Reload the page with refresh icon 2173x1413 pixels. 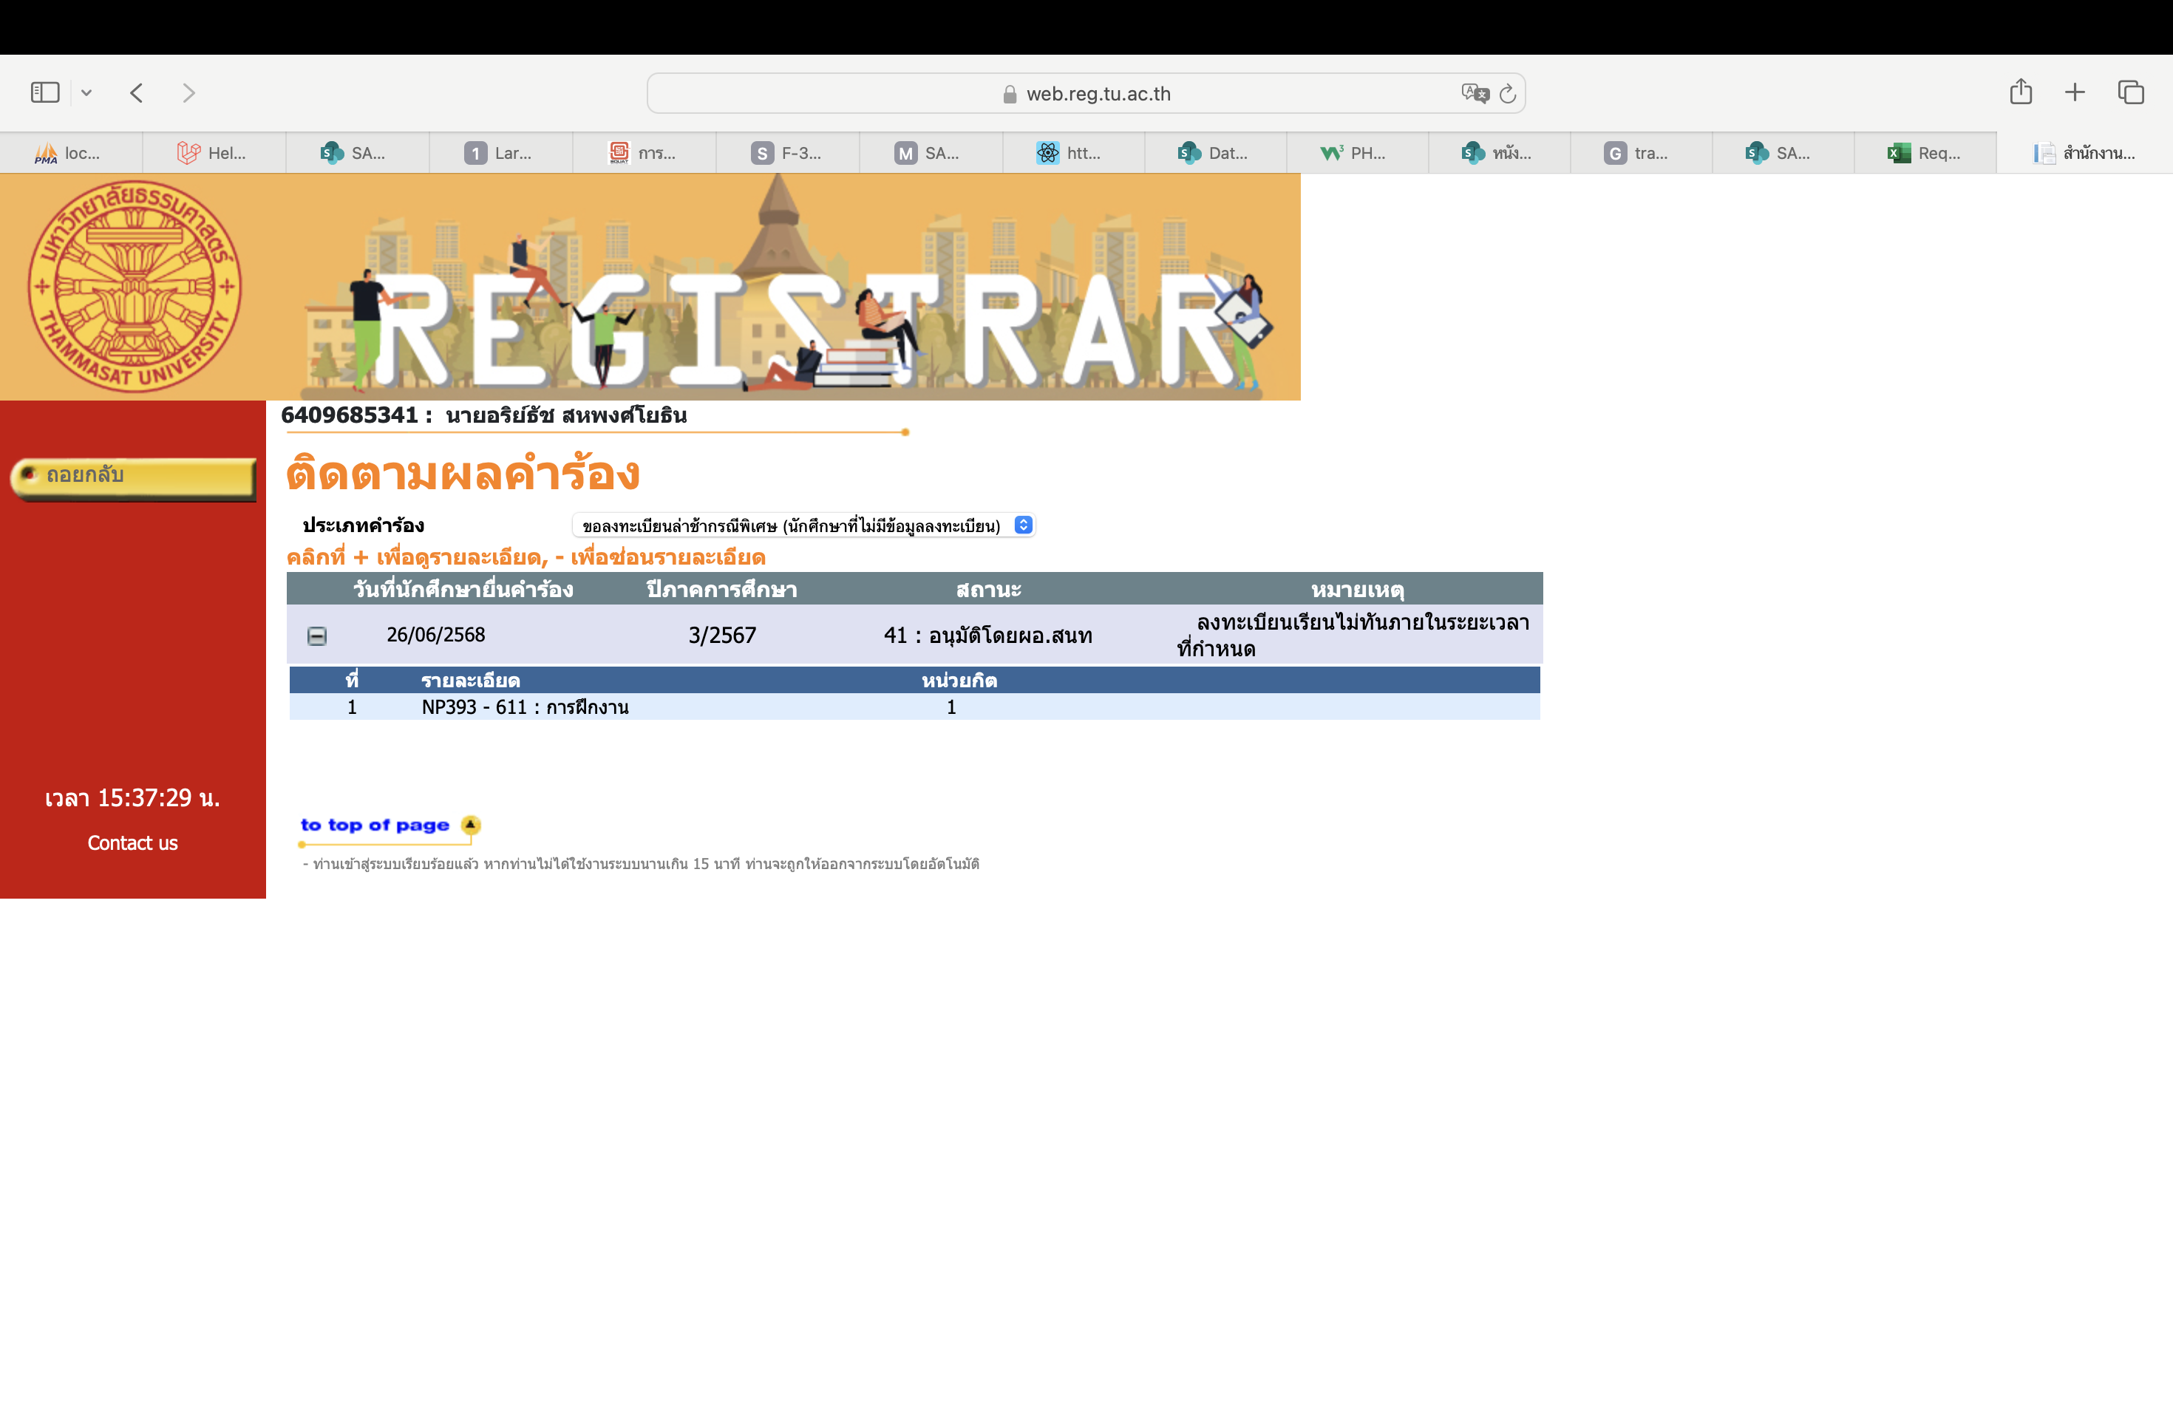pyautogui.click(x=1509, y=93)
